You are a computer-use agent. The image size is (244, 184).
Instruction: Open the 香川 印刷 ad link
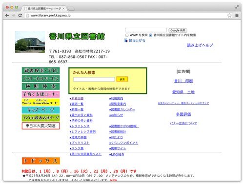[x=183, y=81]
